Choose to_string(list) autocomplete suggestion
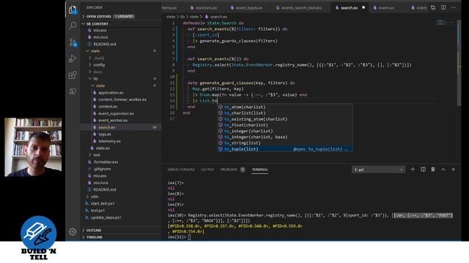This screenshot has height=263, width=469. click(285, 143)
